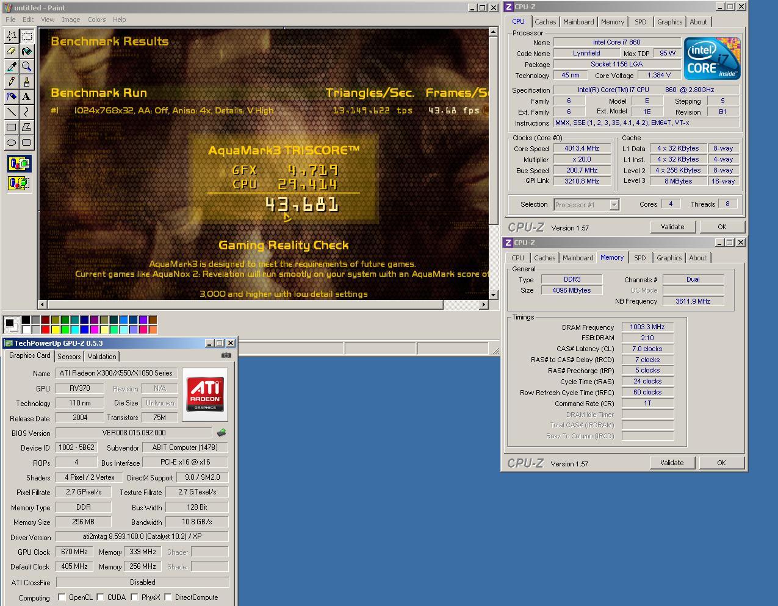Select the Line tool in Paint
Viewport: 778px width, 606px height.
pyautogui.click(x=12, y=112)
